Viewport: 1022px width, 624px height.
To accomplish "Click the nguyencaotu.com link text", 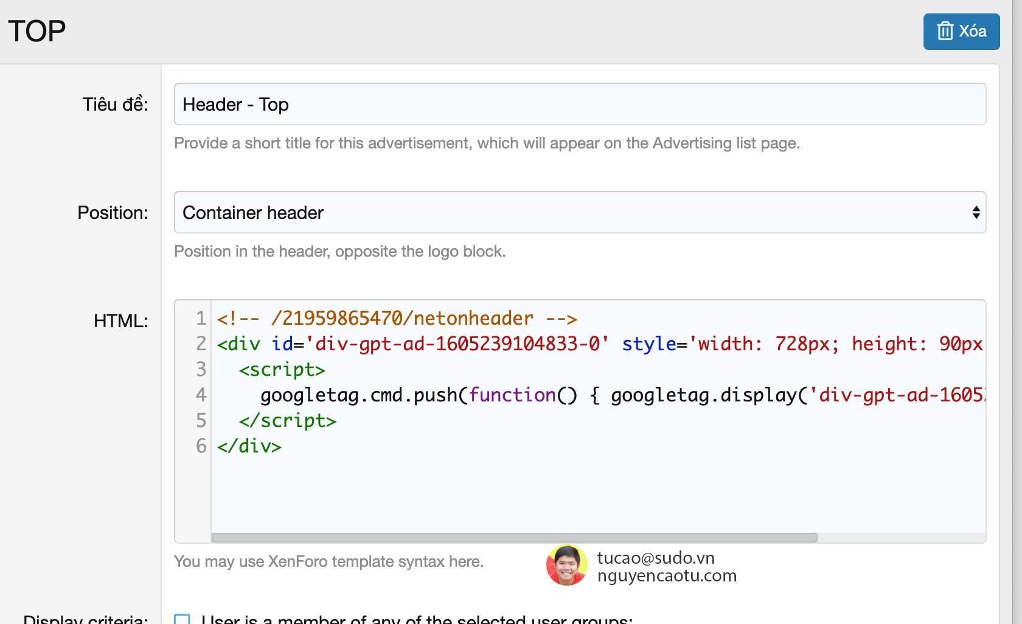I will pyautogui.click(x=666, y=575).
